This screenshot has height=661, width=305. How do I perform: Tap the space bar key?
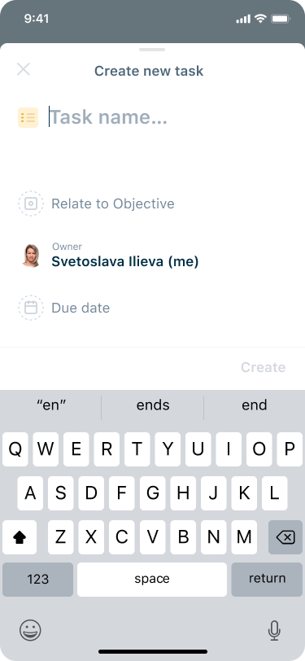tap(152, 580)
